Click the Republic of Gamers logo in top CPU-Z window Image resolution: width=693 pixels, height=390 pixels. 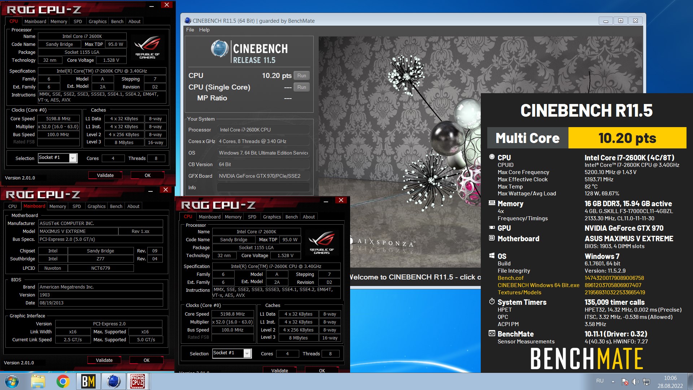(x=147, y=47)
